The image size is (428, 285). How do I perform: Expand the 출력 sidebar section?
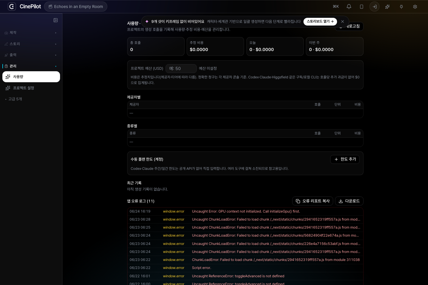tap(31, 55)
